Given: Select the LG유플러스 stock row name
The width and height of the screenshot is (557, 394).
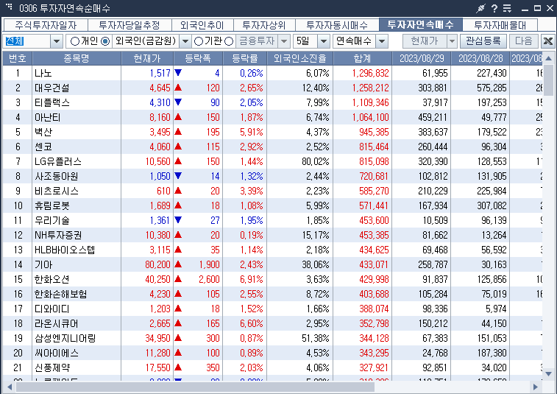Looking at the screenshot, I should tap(58, 161).
